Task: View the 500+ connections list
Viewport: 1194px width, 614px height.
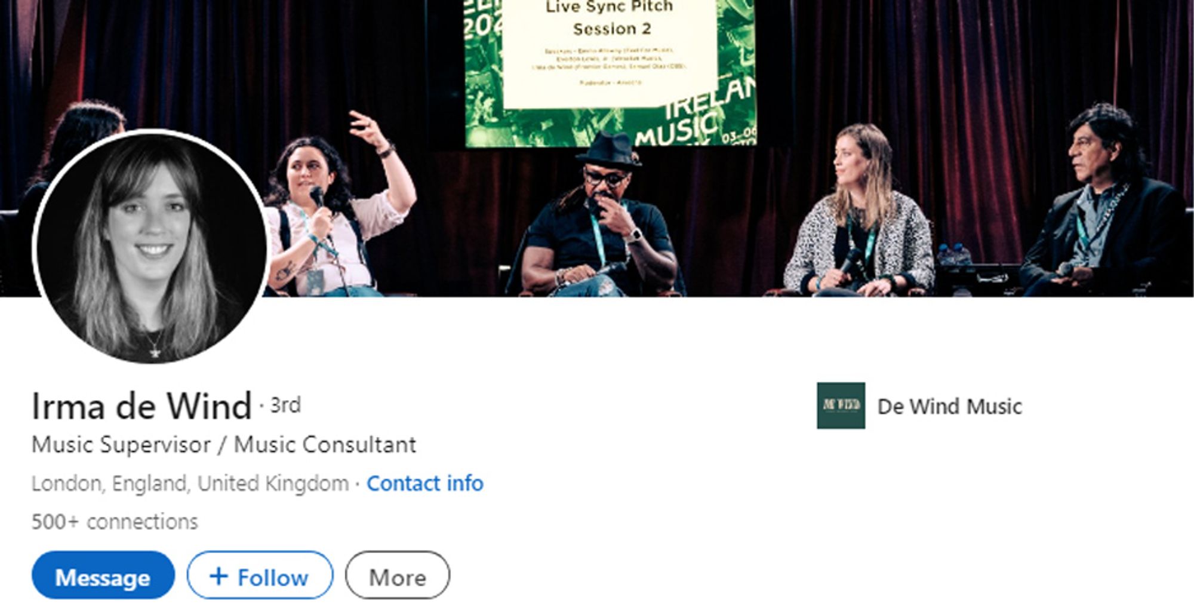Action: pyautogui.click(x=115, y=521)
